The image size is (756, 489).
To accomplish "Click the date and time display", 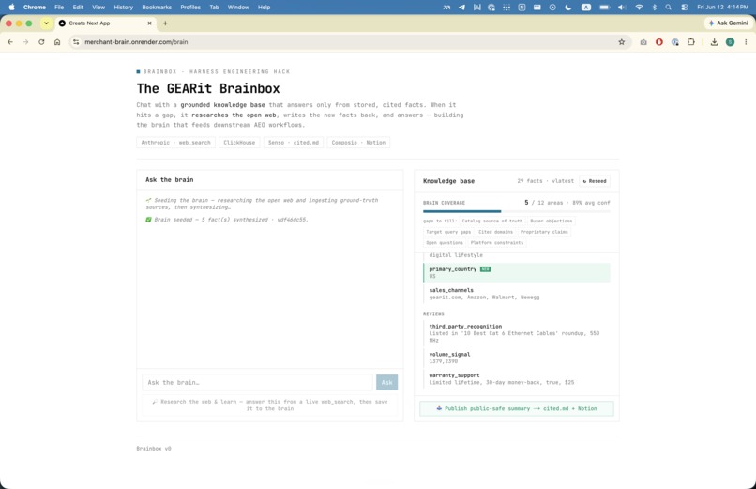I will (722, 8).
